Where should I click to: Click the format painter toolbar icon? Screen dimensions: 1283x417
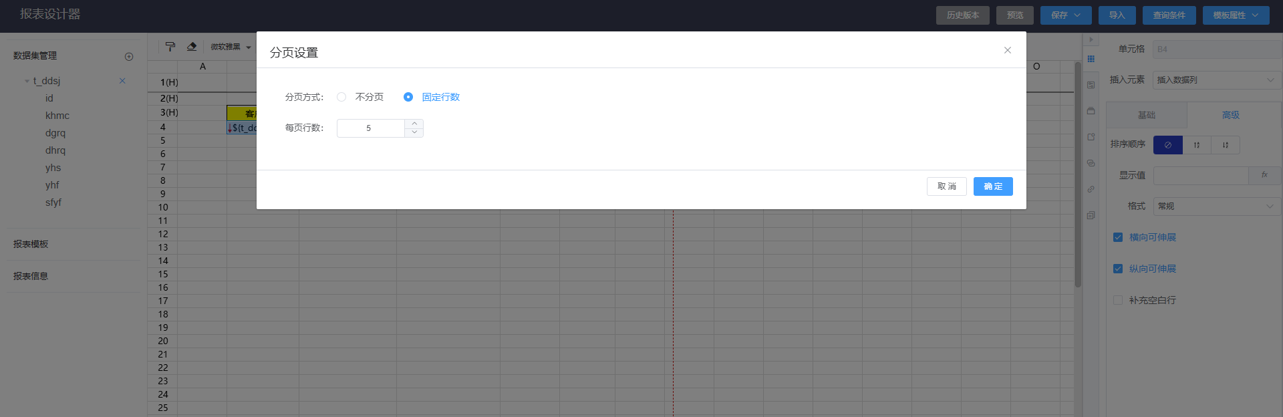[170, 47]
